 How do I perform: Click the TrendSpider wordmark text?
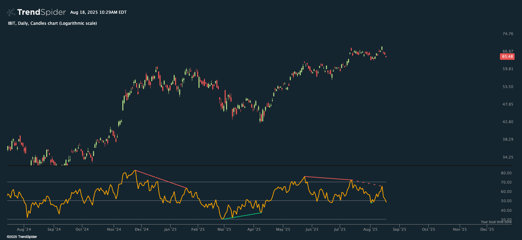[x=41, y=12]
